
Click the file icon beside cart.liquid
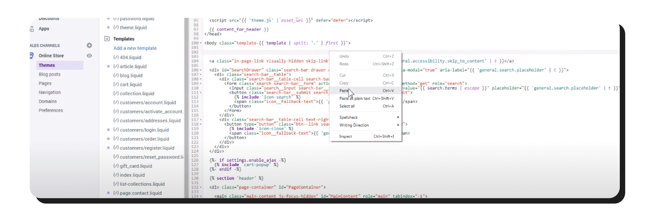(116, 84)
